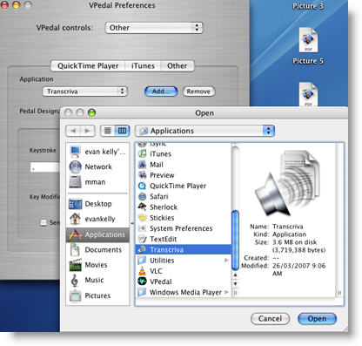362x346 pixels.
Task: Select the evan kelly computer icon in sidebar
Action: pos(76,152)
